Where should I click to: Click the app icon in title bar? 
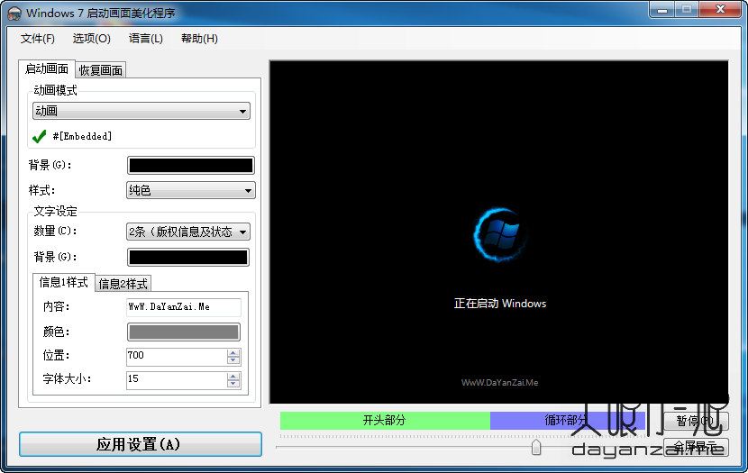point(14,13)
